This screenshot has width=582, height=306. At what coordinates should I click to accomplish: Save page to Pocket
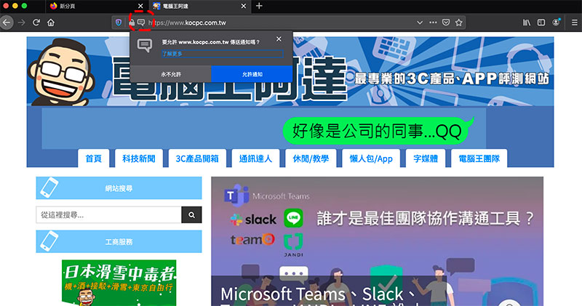click(446, 23)
